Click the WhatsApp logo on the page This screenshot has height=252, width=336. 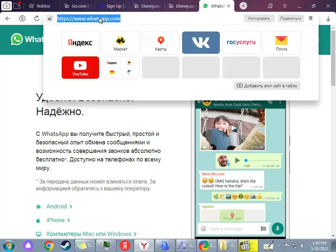point(27,39)
